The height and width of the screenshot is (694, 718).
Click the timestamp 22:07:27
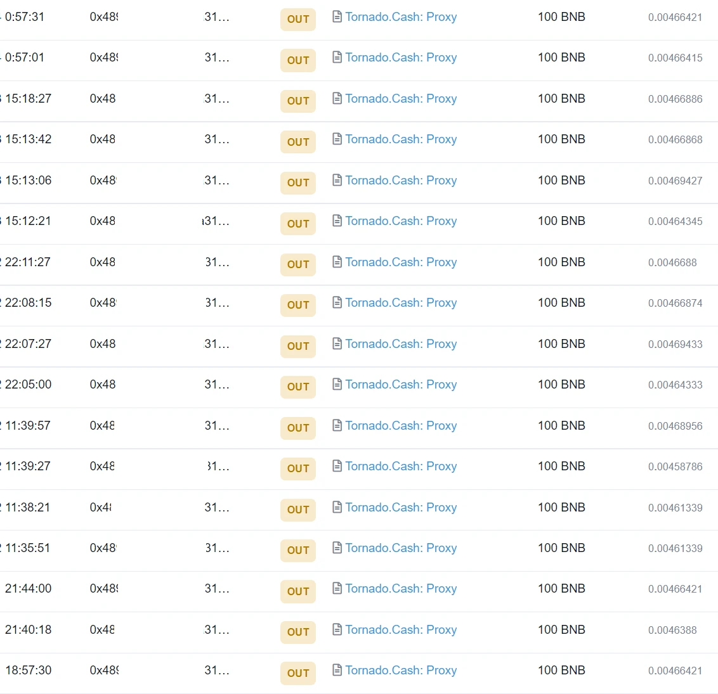(x=29, y=344)
